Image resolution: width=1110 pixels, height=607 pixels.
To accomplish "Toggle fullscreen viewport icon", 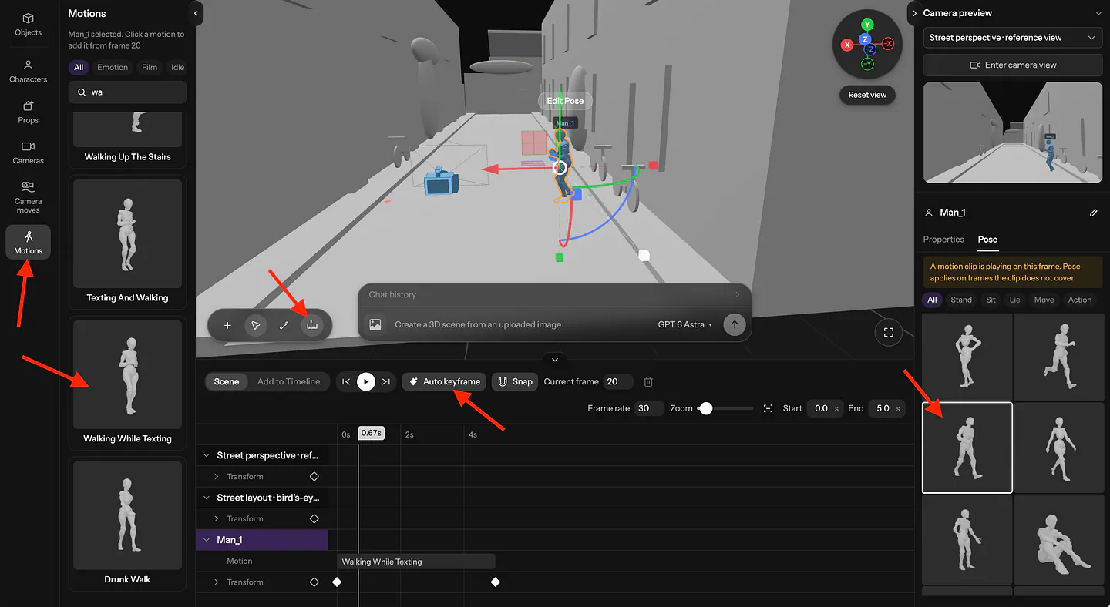I will (x=889, y=332).
